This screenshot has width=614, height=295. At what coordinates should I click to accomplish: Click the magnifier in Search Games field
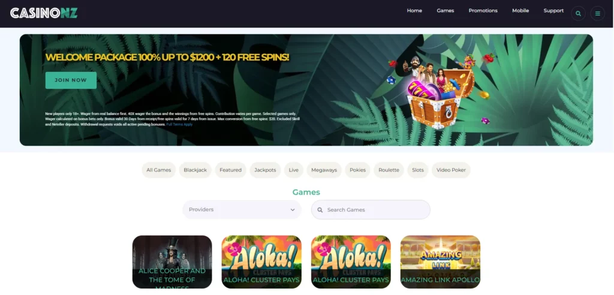click(x=320, y=210)
